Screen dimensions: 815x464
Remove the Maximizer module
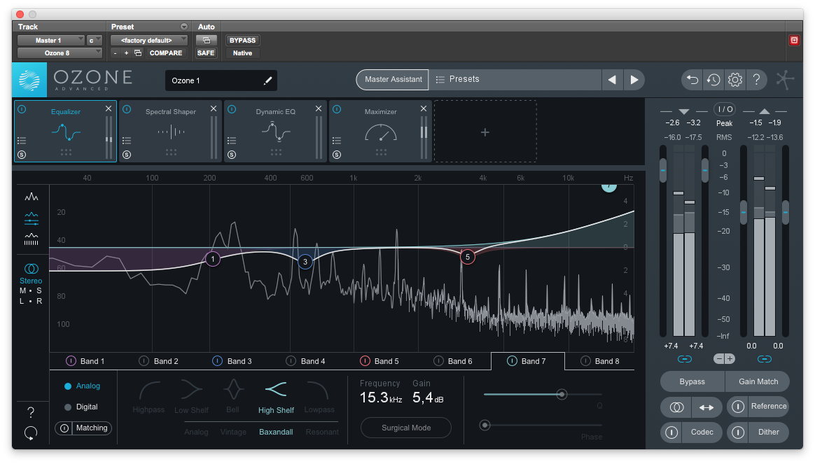[x=423, y=108]
